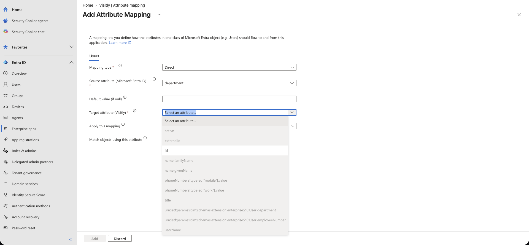Click the Devices icon in sidebar
529x245 pixels.
(6, 107)
